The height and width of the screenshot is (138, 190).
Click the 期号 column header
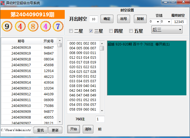tap(21, 41)
